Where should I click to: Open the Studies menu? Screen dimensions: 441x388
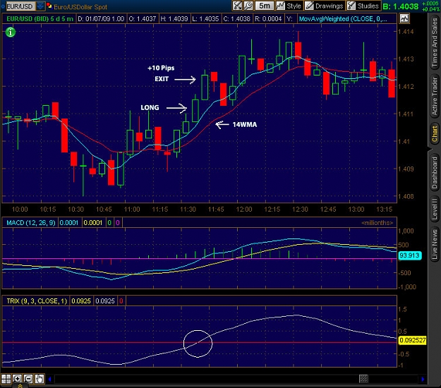point(363,6)
